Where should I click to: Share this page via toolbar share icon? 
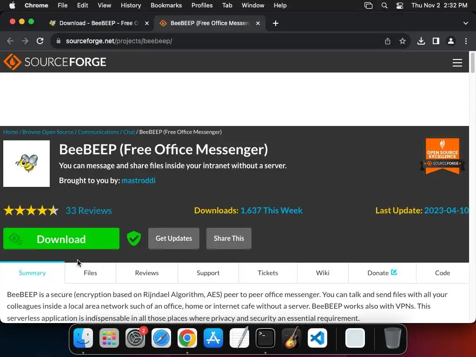click(x=388, y=41)
